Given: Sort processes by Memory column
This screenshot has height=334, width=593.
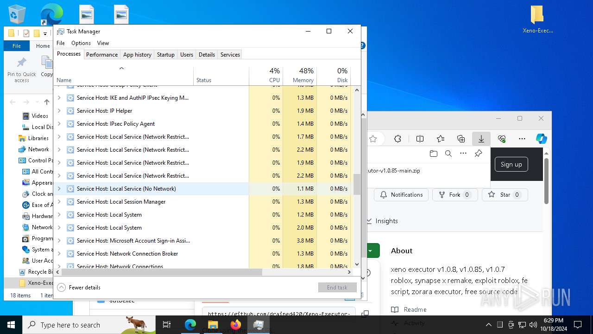Looking at the screenshot, I should click(299, 75).
